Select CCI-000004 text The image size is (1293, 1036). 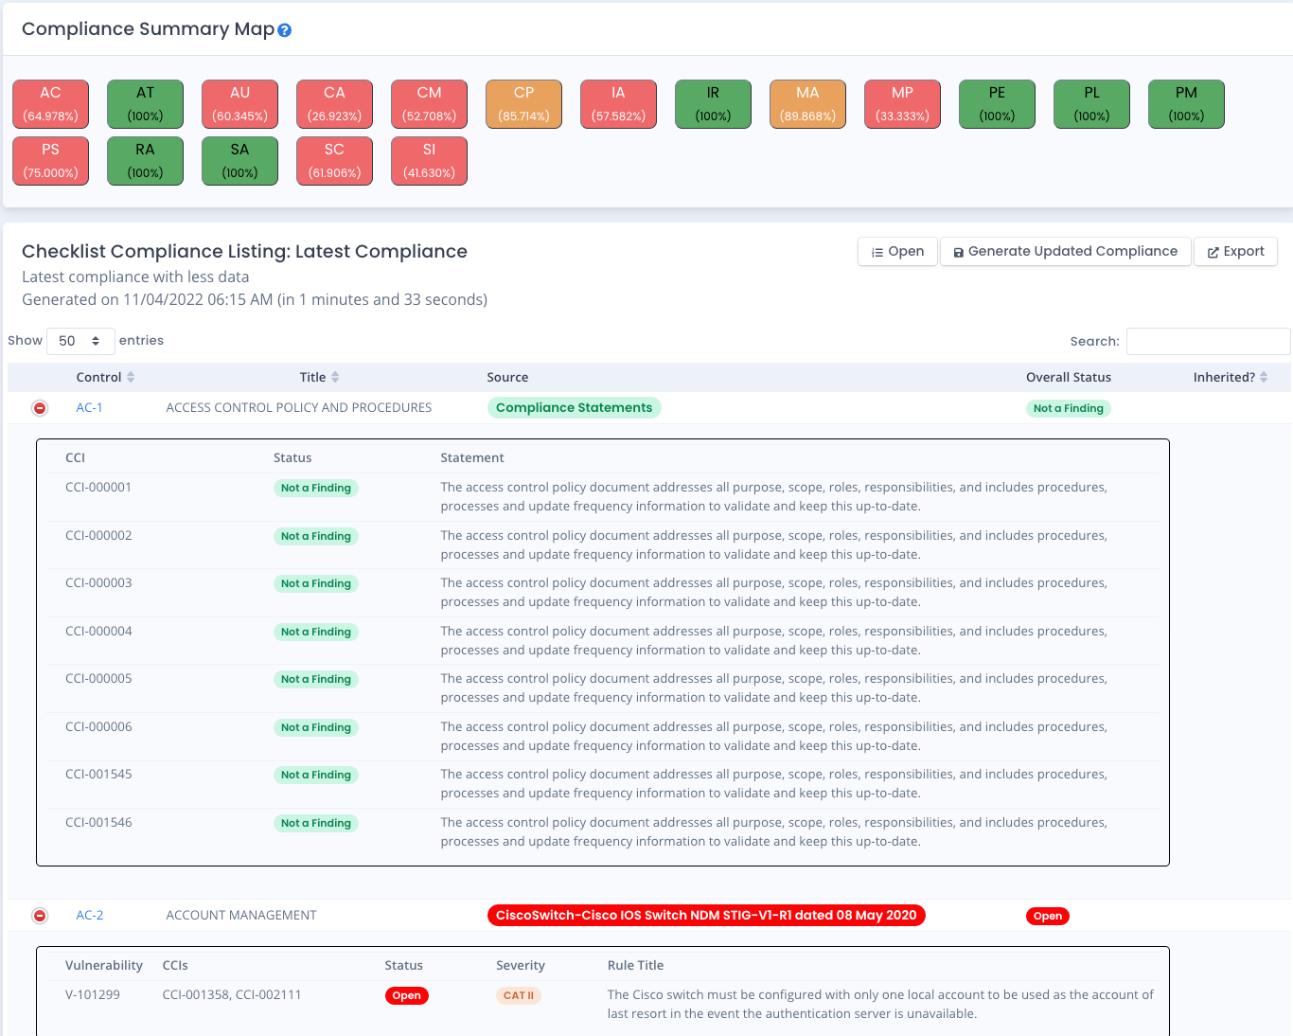98,632
